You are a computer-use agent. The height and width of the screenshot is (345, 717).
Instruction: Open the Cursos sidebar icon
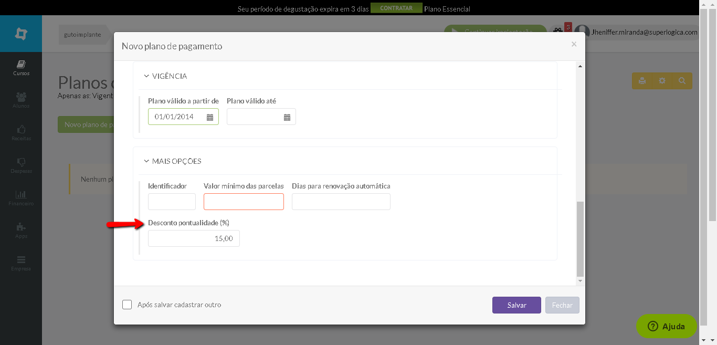(x=21, y=65)
